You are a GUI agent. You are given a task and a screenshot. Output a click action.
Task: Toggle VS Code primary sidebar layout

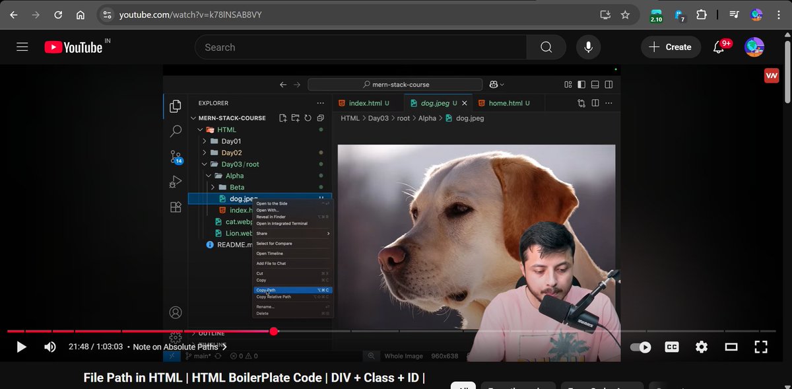click(x=581, y=85)
